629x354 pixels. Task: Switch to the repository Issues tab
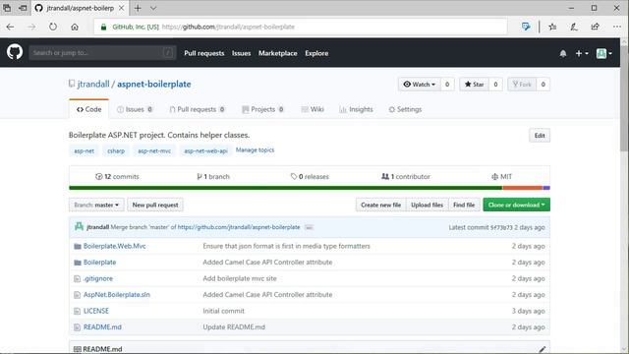pos(135,109)
